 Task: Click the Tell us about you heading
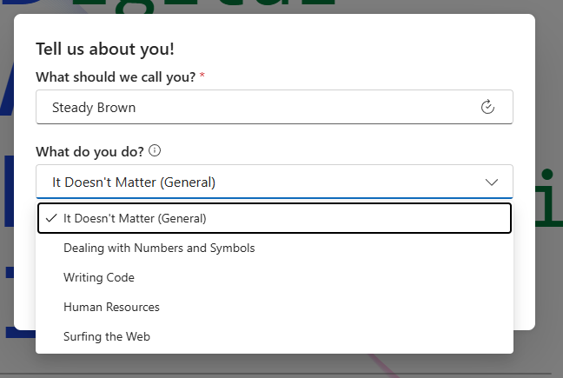[x=105, y=49]
